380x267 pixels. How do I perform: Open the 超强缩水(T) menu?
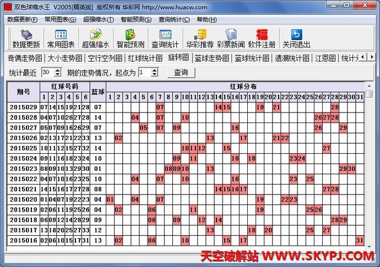tap(98, 19)
